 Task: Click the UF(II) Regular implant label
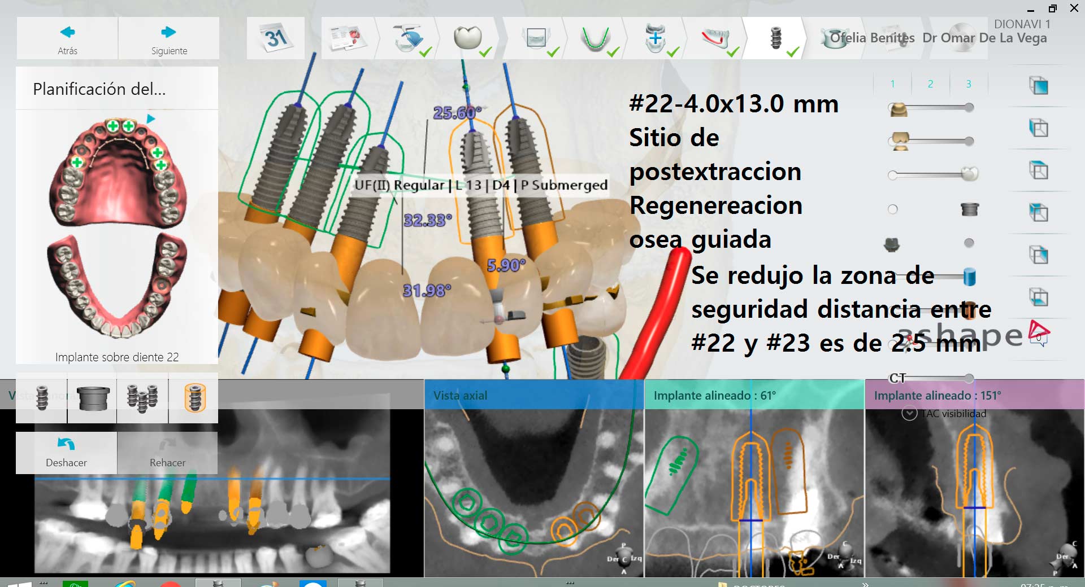tap(480, 185)
